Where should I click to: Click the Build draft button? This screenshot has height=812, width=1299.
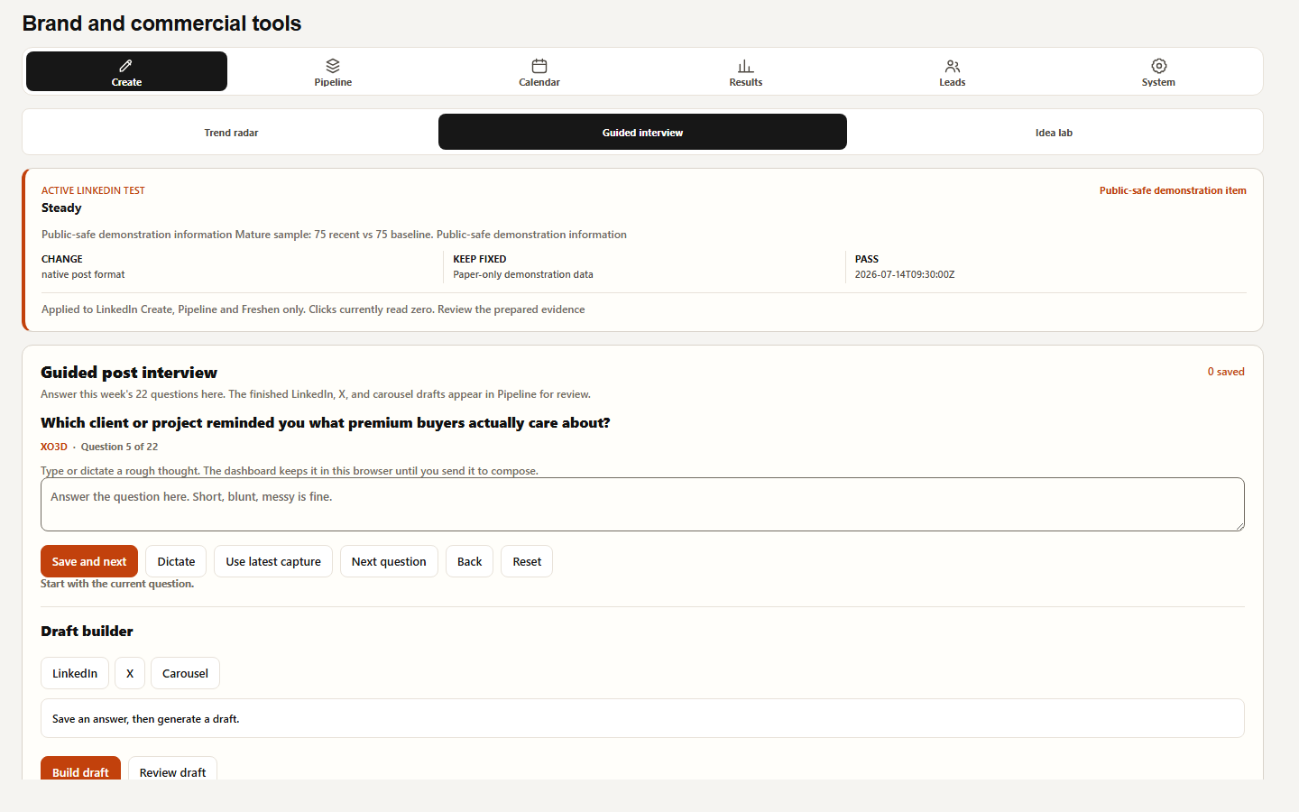pos(80,770)
